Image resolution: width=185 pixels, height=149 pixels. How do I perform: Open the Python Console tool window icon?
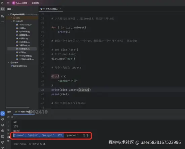pyautogui.click(x=3, y=119)
